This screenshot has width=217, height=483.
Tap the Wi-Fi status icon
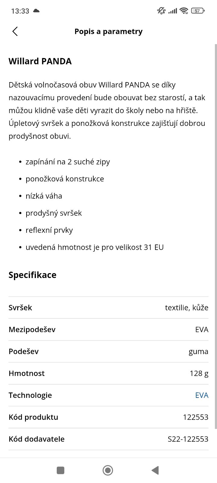(x=183, y=11)
